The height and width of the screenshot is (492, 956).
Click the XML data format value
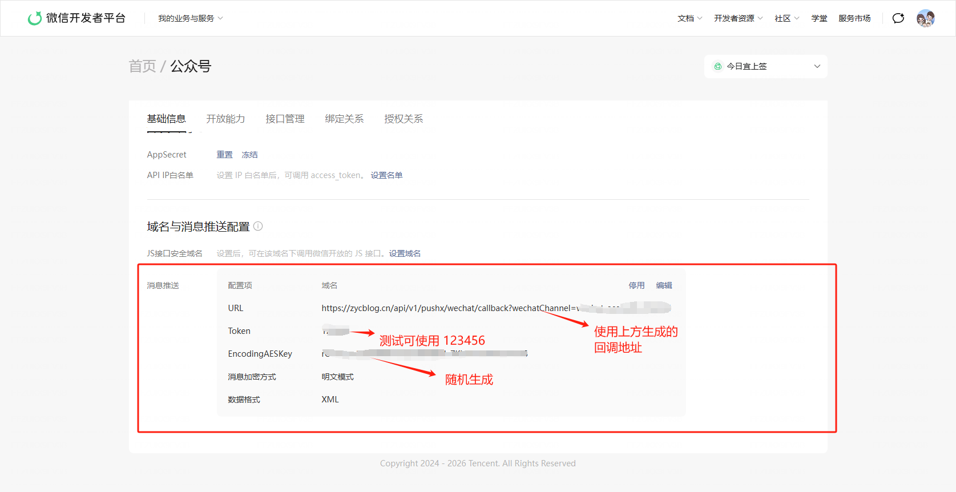click(x=330, y=400)
